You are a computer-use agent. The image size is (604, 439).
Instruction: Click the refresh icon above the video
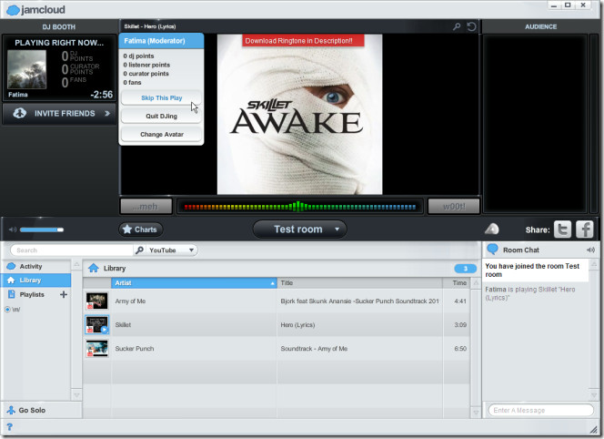[x=471, y=27]
